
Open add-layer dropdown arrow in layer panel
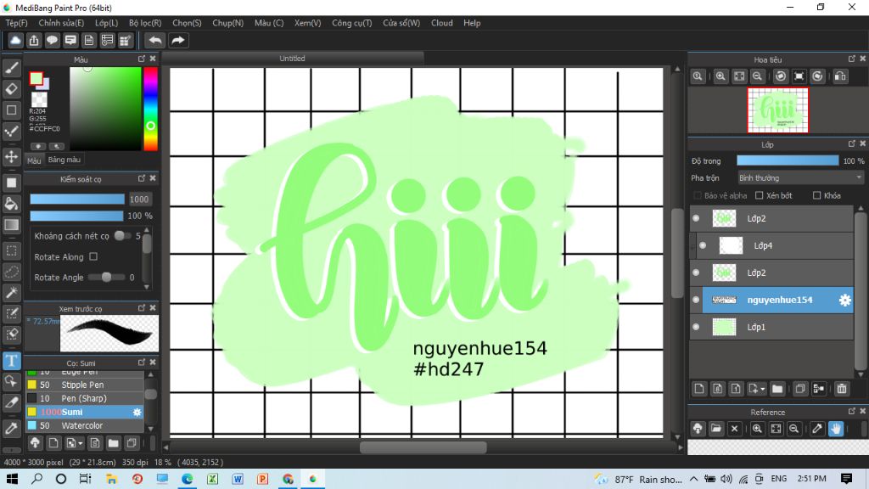tap(763, 389)
